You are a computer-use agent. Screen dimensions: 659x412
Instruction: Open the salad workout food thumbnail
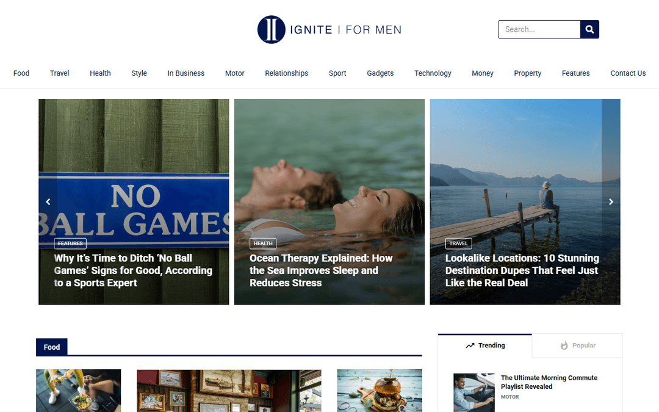point(79,391)
